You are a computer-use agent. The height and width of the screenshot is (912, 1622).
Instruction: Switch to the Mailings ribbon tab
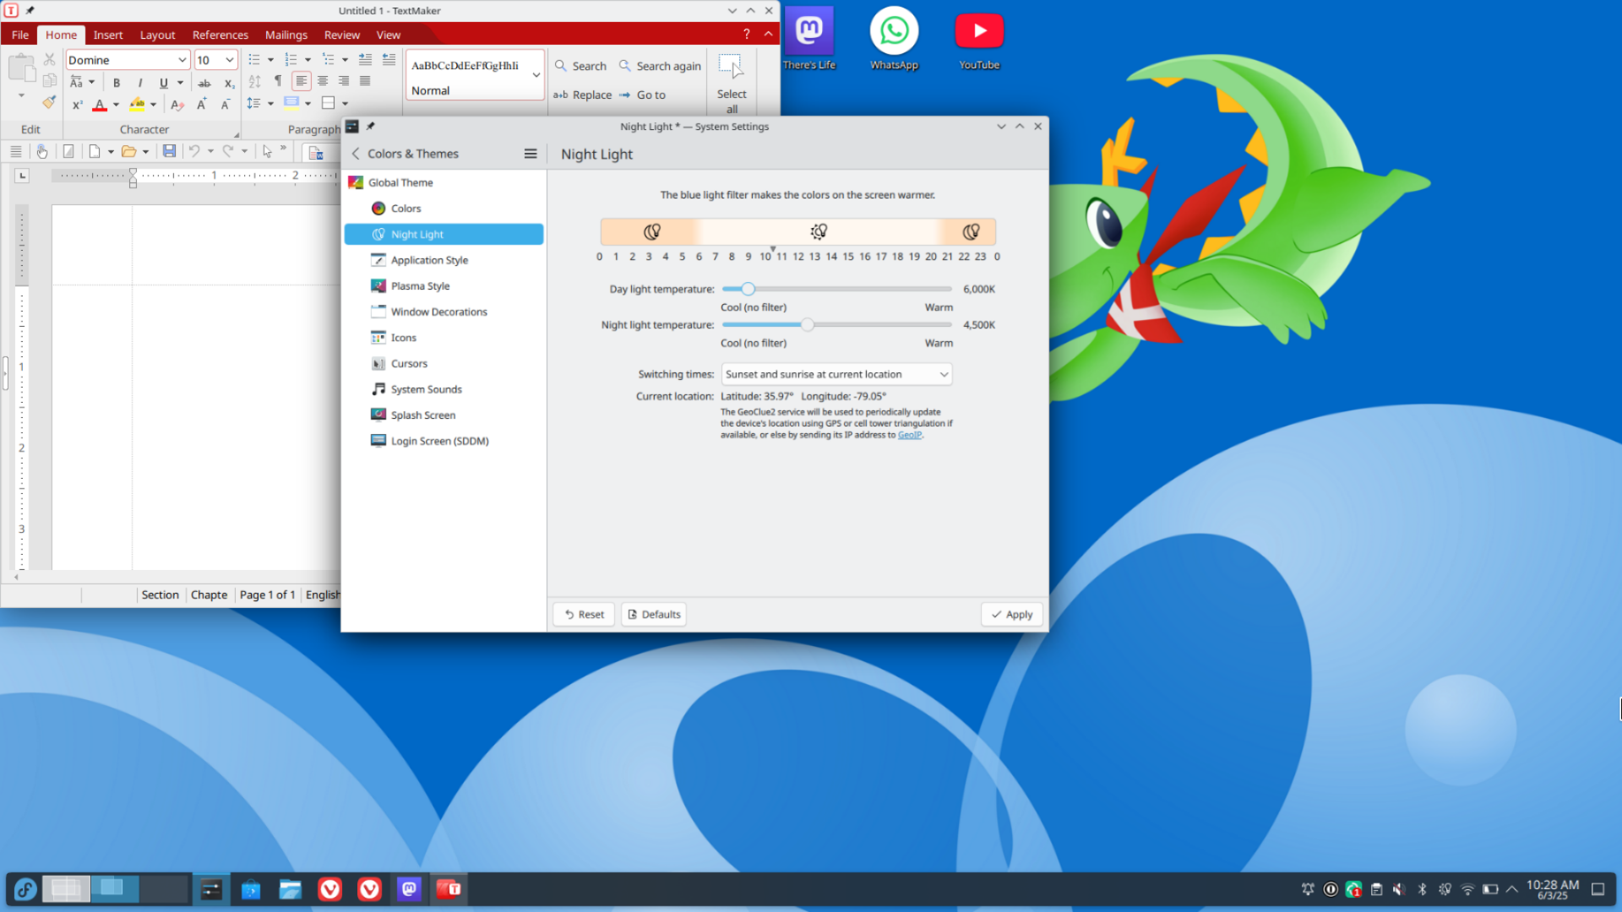(x=286, y=35)
